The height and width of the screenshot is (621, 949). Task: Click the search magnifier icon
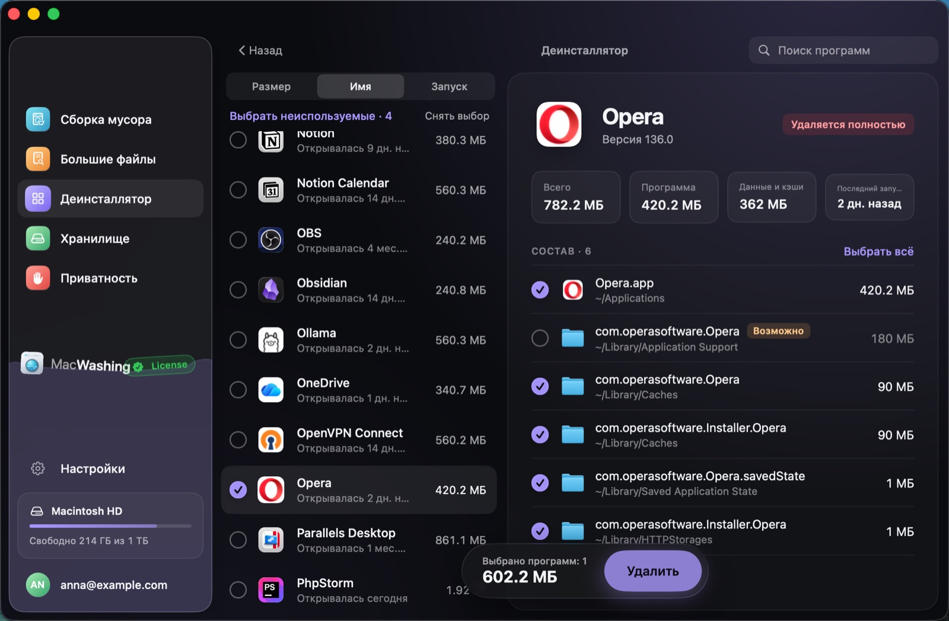(764, 50)
